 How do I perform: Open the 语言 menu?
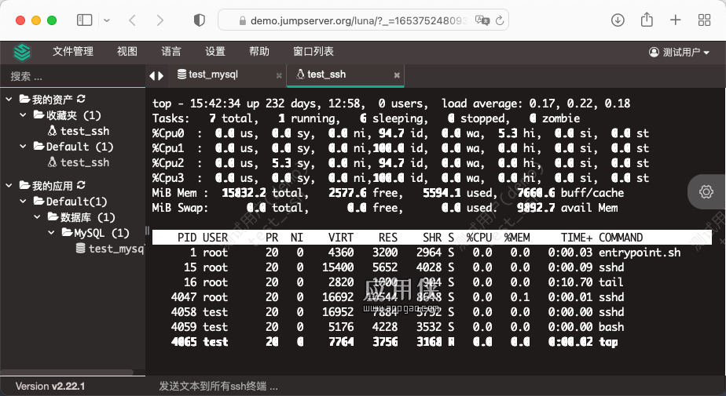[170, 51]
